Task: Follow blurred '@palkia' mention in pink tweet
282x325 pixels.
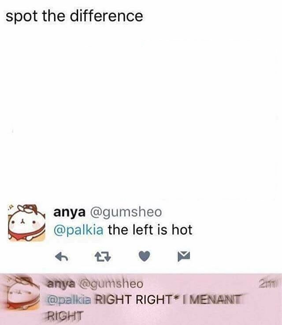Action: pyautogui.click(x=69, y=300)
